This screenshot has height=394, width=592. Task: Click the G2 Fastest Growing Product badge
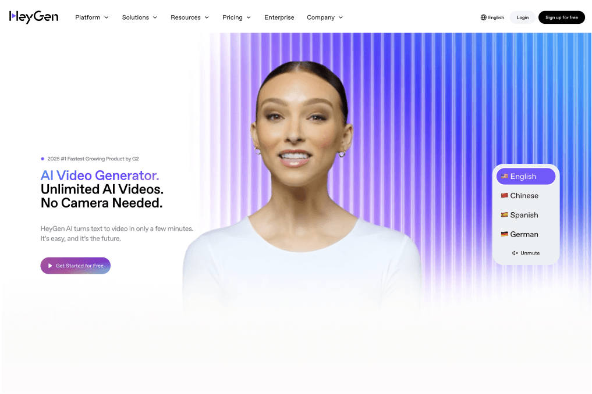click(x=90, y=158)
